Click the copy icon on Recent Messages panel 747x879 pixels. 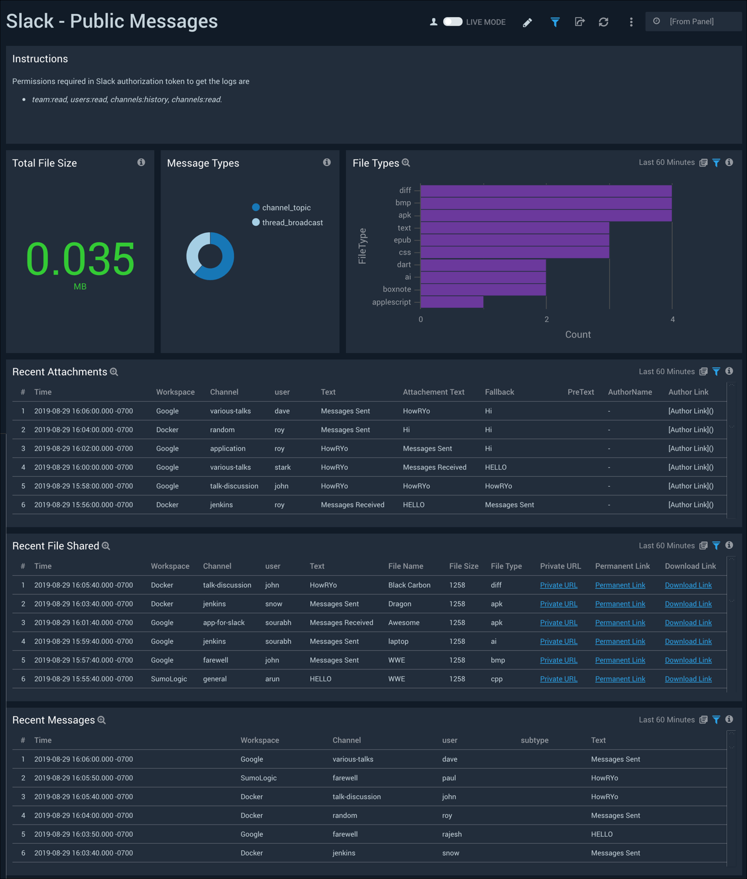click(x=703, y=720)
